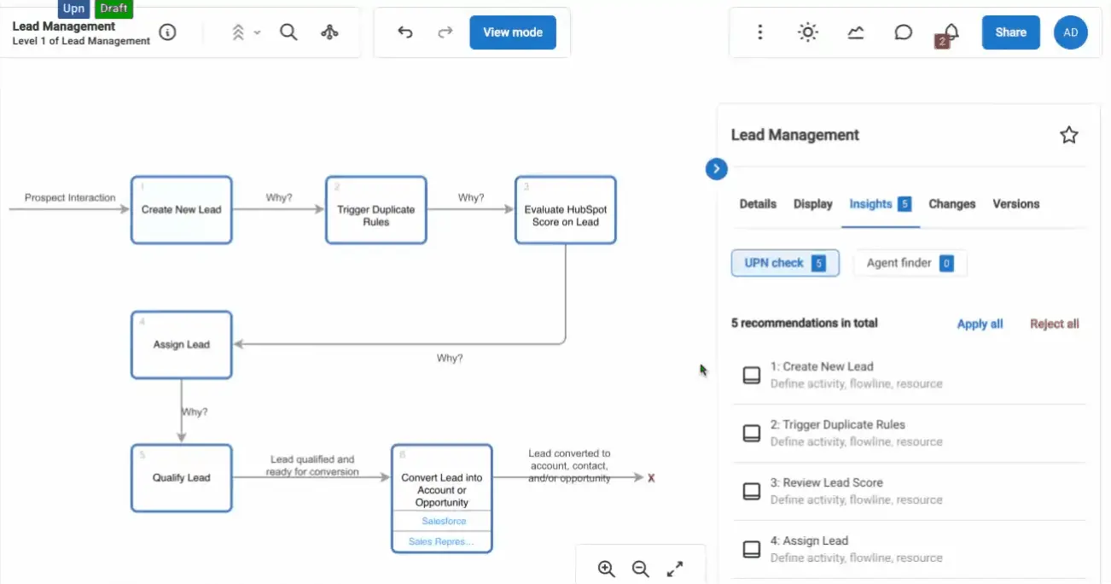The width and height of the screenshot is (1111, 584).
Task: Click the icon beside Trigger Duplicate Rules recommendation
Action: click(751, 433)
